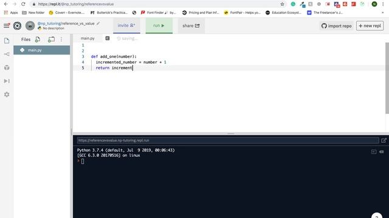Screen dimensions: 389x218
Task: Open Chrome's three-dot menu
Action: click(x=383, y=4)
